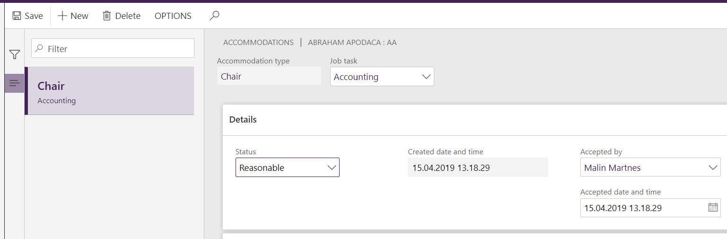The width and height of the screenshot is (727, 239).
Task: Click the Save disk icon
Action: click(17, 16)
